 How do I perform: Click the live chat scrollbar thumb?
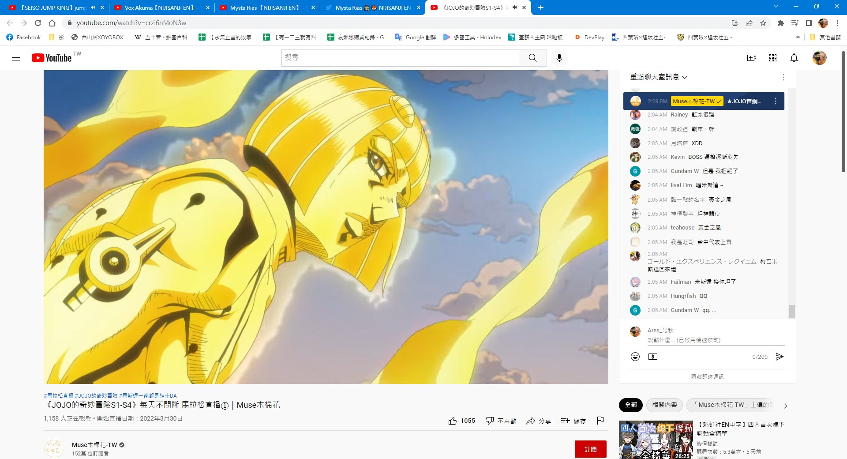tap(792, 311)
